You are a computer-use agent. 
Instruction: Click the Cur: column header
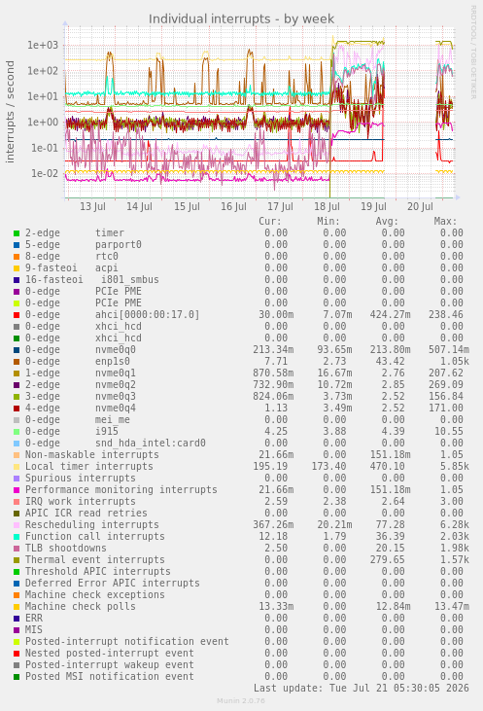[x=270, y=222]
